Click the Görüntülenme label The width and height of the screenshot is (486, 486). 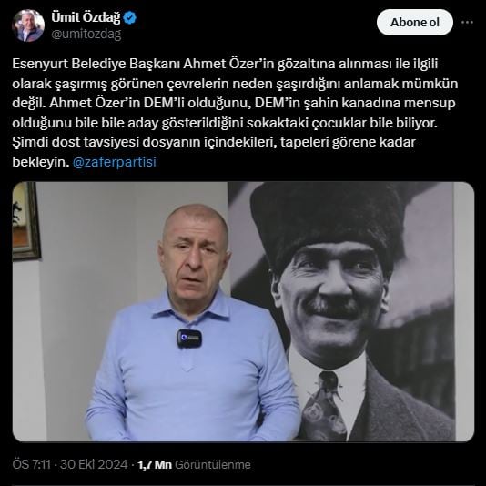pos(213,464)
